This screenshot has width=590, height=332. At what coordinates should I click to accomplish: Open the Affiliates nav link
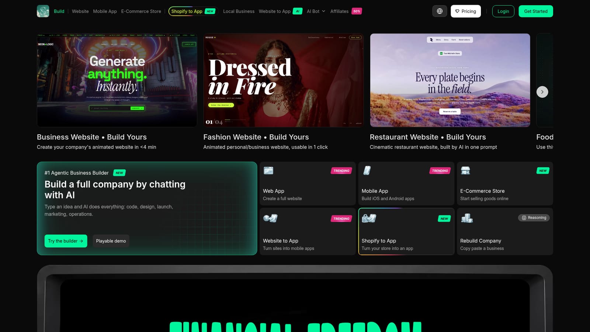pyautogui.click(x=339, y=11)
